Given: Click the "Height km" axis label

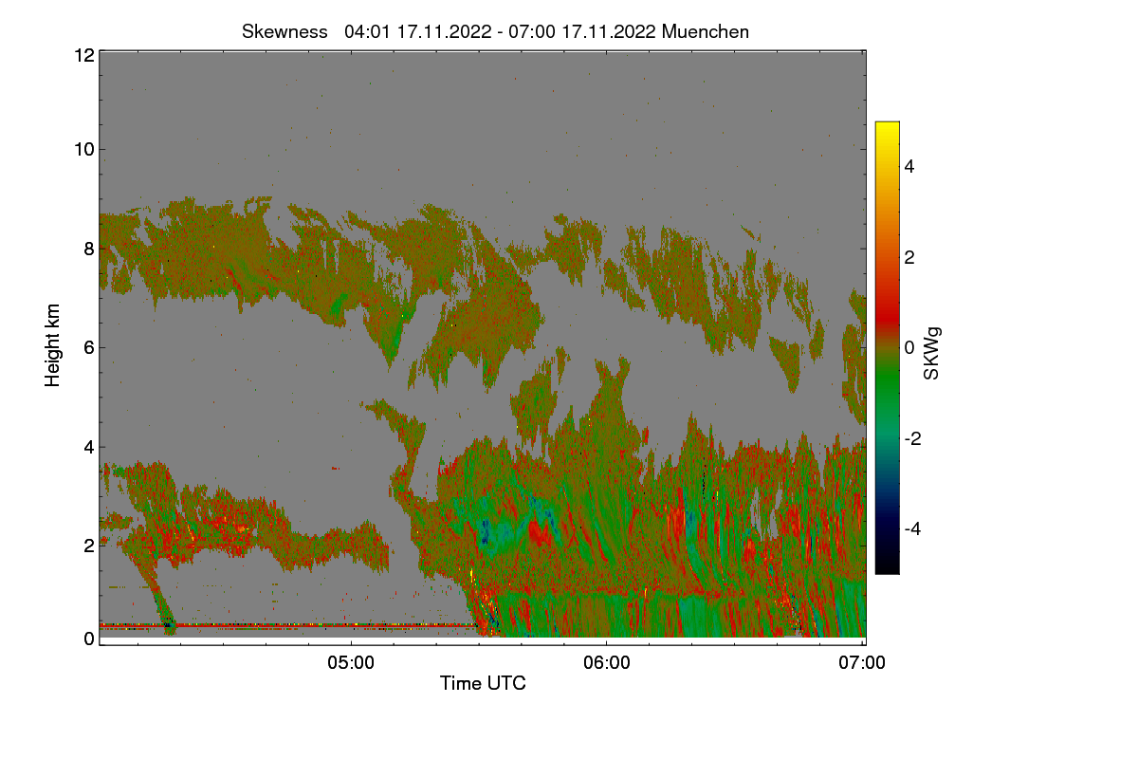Looking at the screenshot, I should pos(53,345).
